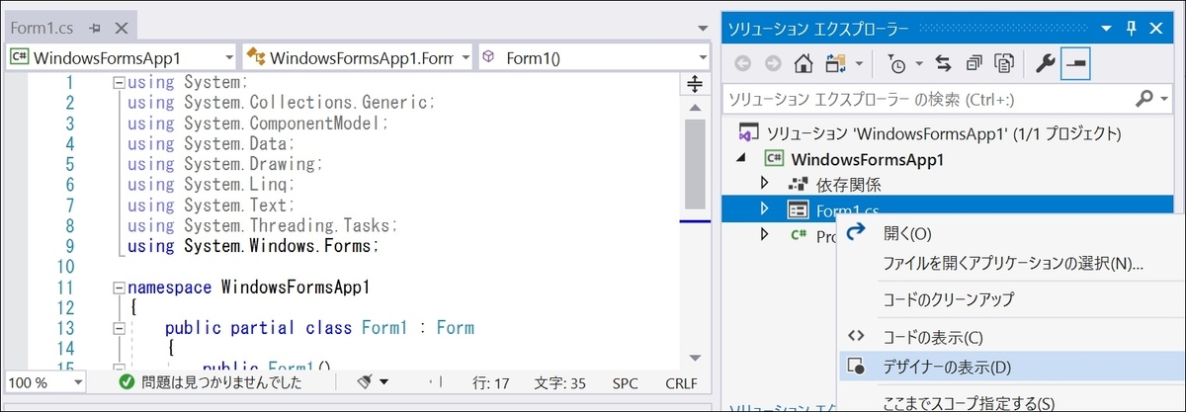Toggle auto-hide pin on Solution Explorer
Viewport: 1186px width, 412px height.
(1133, 30)
